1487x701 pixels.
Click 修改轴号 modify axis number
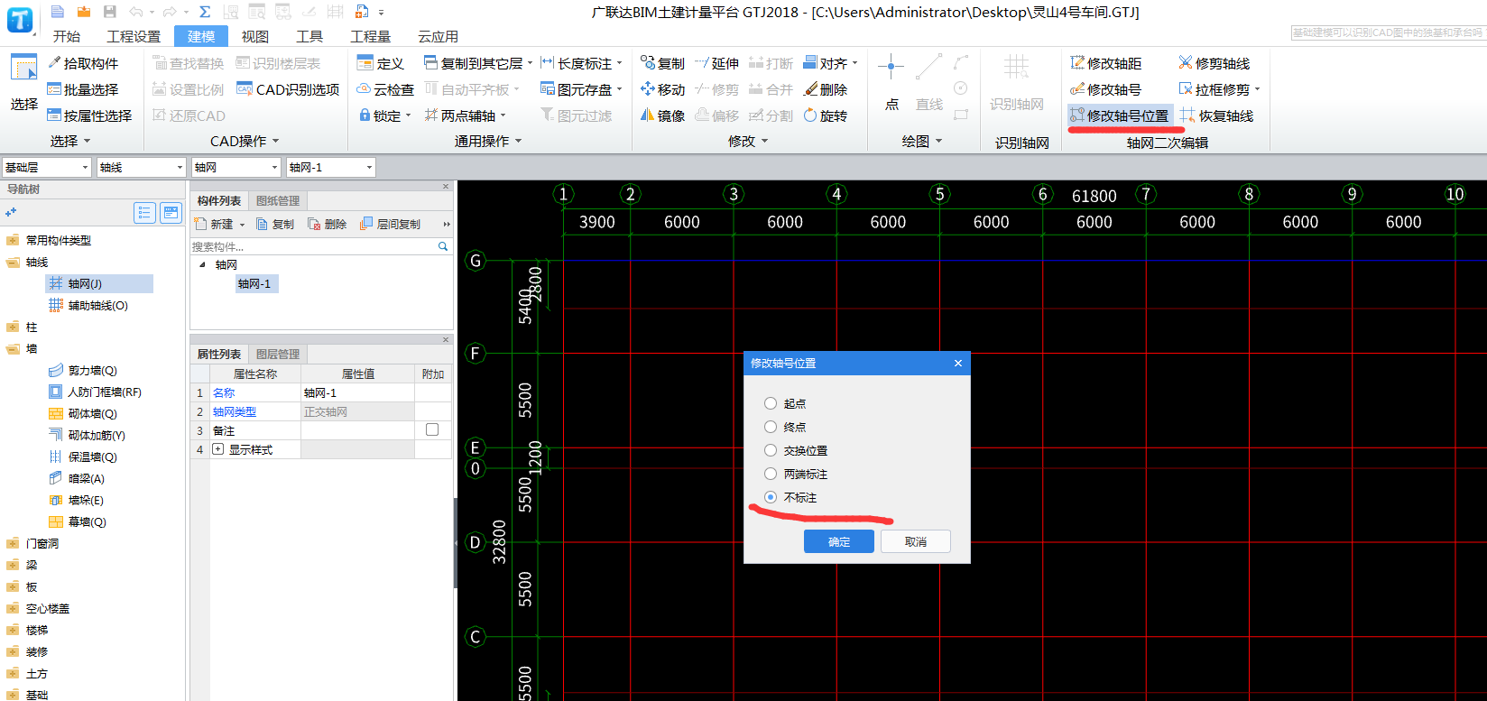[1105, 89]
